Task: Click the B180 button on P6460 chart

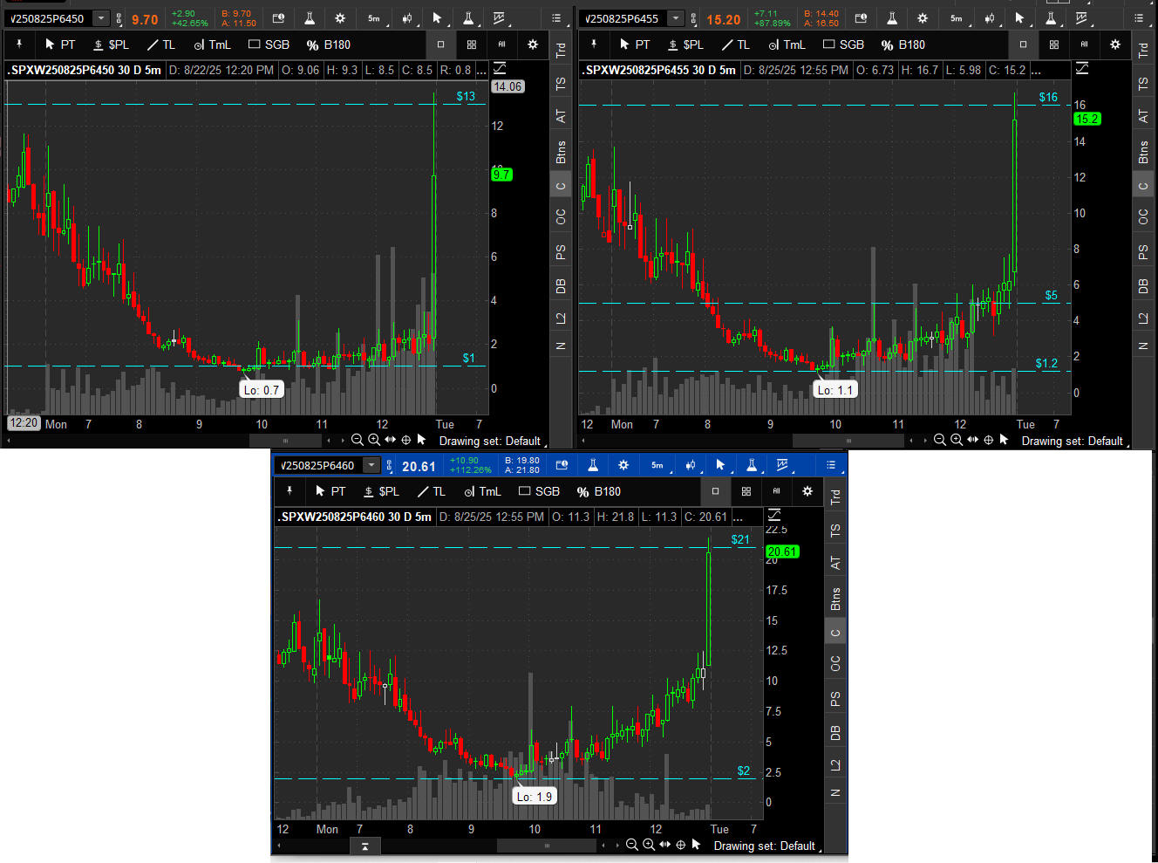Action: 599,491
